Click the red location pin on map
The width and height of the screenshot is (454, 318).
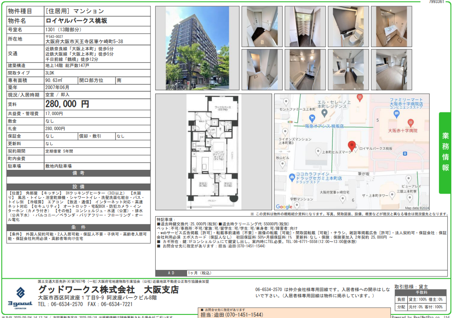pos(352,146)
